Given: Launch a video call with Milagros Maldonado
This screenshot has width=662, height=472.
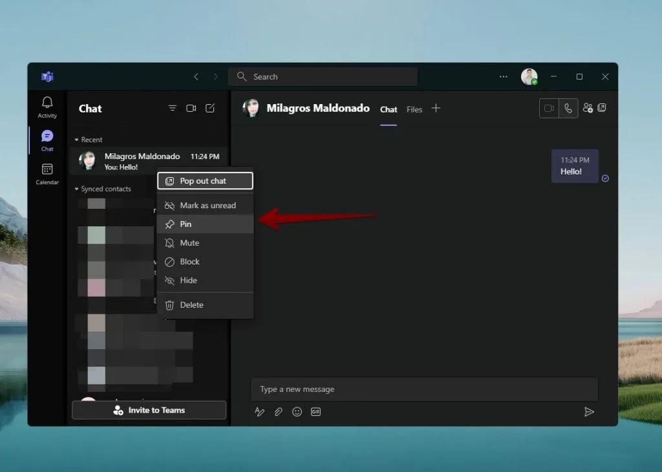Looking at the screenshot, I should 548,108.
